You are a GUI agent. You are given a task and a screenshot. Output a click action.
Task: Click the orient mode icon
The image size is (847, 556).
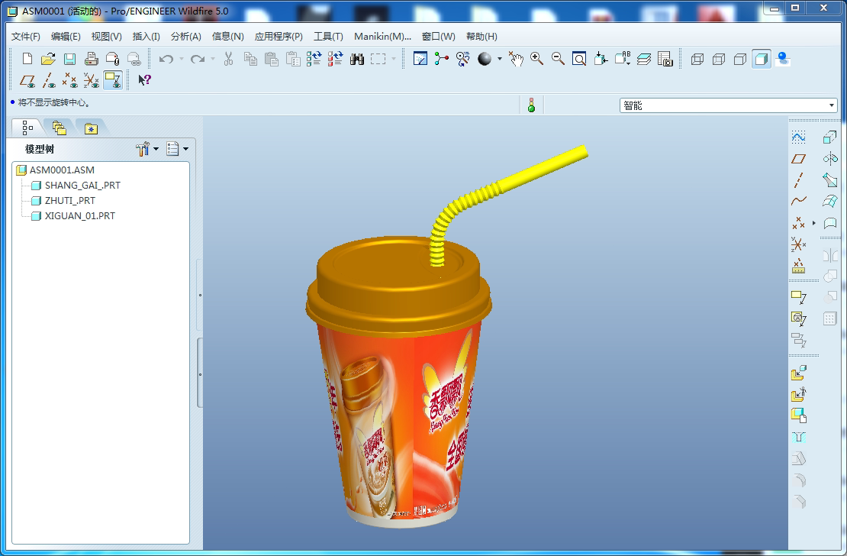462,58
